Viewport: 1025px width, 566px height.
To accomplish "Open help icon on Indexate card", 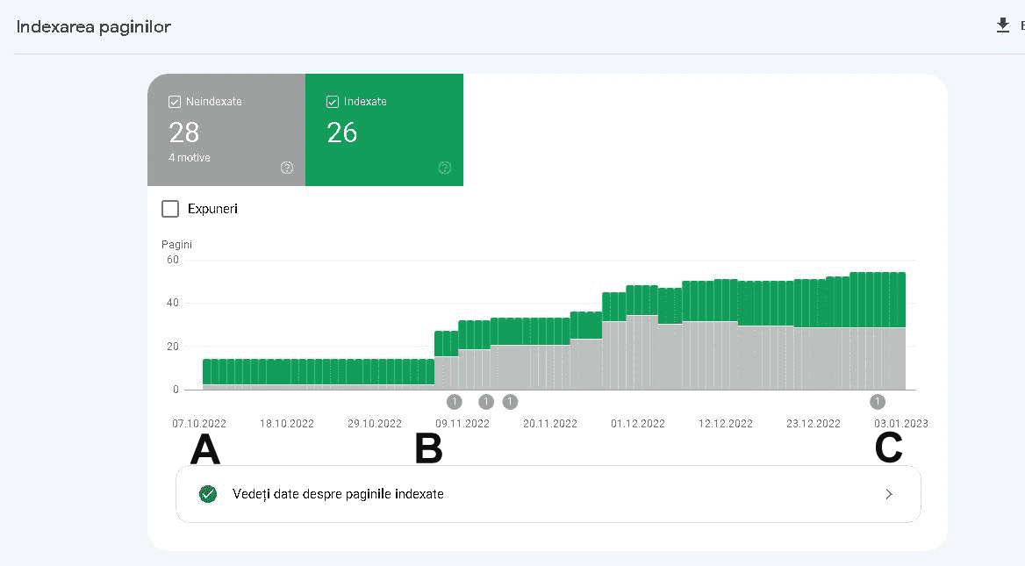I will (445, 168).
